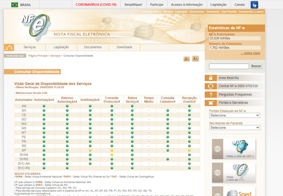The image size is (283, 196).
Task: Click the Conheça a NF-e header link
Action: [x=151, y=12]
